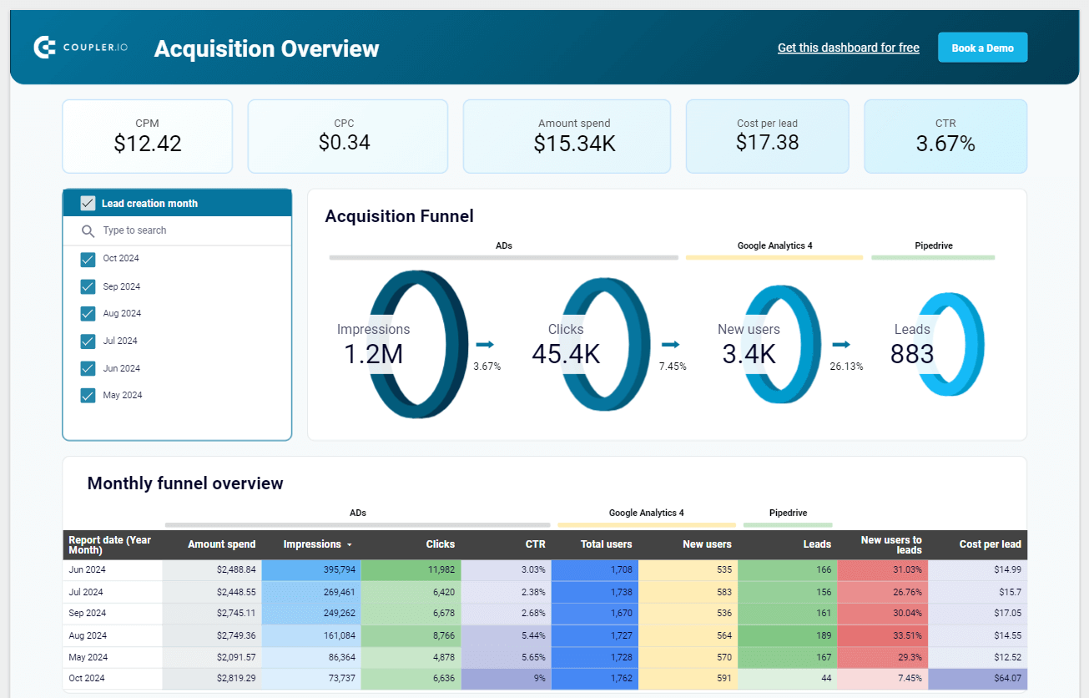This screenshot has height=698, width=1089.
Task: Open the Get this dashboard for free link
Action: (x=849, y=48)
